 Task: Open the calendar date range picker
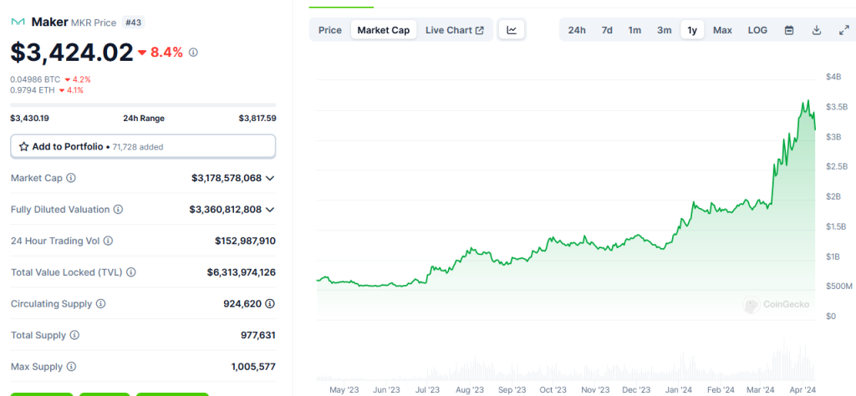point(789,30)
